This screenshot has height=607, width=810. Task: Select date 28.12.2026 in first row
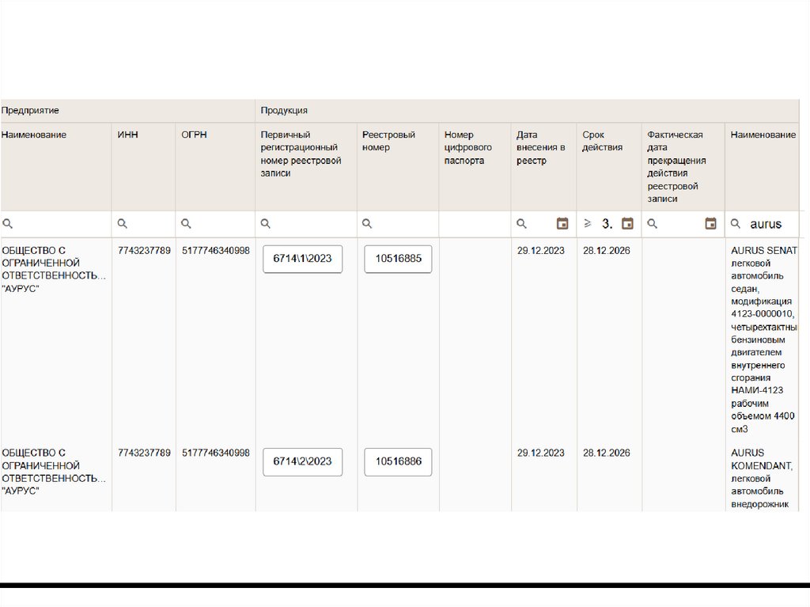pyautogui.click(x=607, y=251)
